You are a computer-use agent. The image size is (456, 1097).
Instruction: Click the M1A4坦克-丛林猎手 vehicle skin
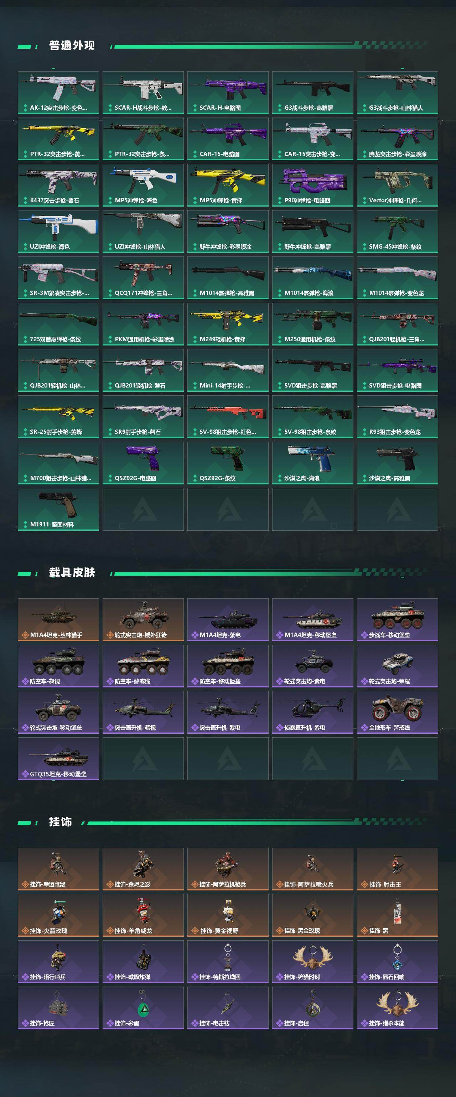(x=58, y=620)
